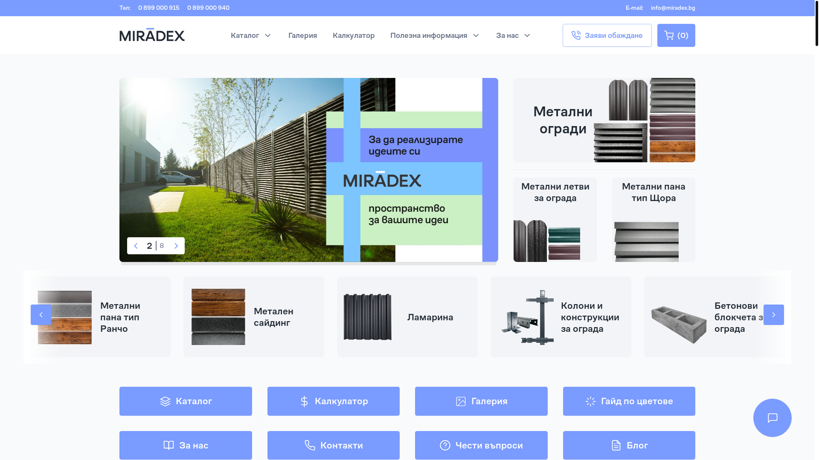
Task: Open Колони и конструкции за ограда card
Action: (x=561, y=317)
